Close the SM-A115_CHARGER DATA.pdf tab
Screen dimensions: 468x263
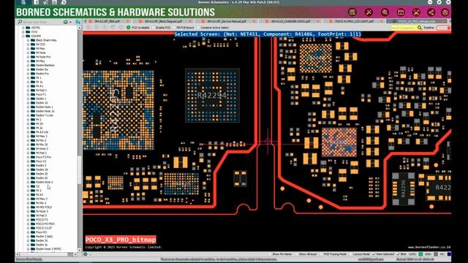tap(318, 21)
